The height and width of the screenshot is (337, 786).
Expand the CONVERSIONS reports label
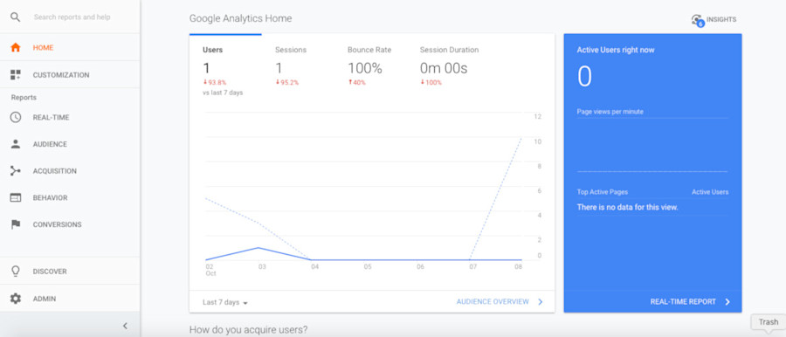[57, 224]
